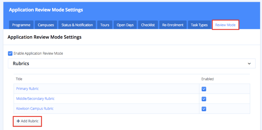262x130 pixels.
Task: Uncheck Enabled for Primary Rubric
Action: pyautogui.click(x=204, y=89)
